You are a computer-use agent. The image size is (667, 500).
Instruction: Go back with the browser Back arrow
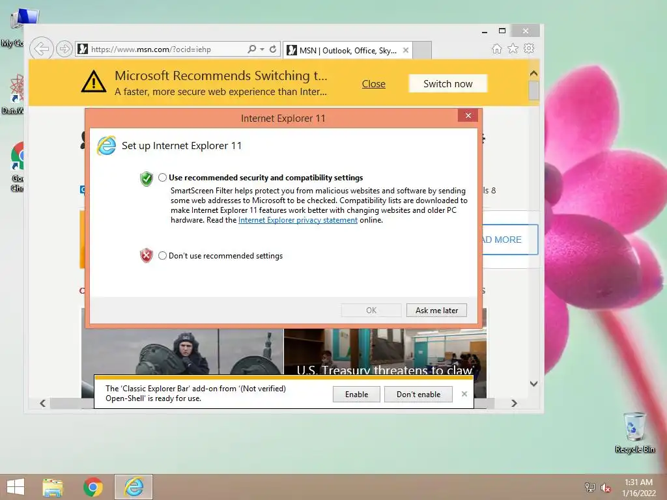tap(42, 49)
